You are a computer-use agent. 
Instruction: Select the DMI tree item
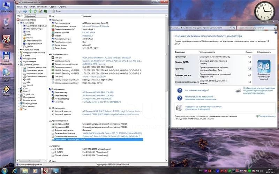[28, 32]
